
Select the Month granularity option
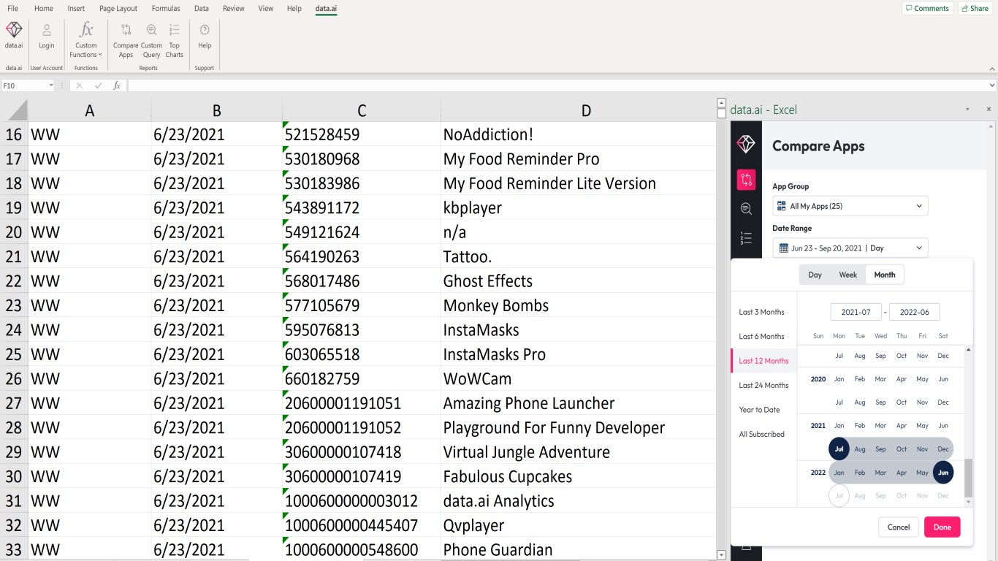pyautogui.click(x=885, y=275)
